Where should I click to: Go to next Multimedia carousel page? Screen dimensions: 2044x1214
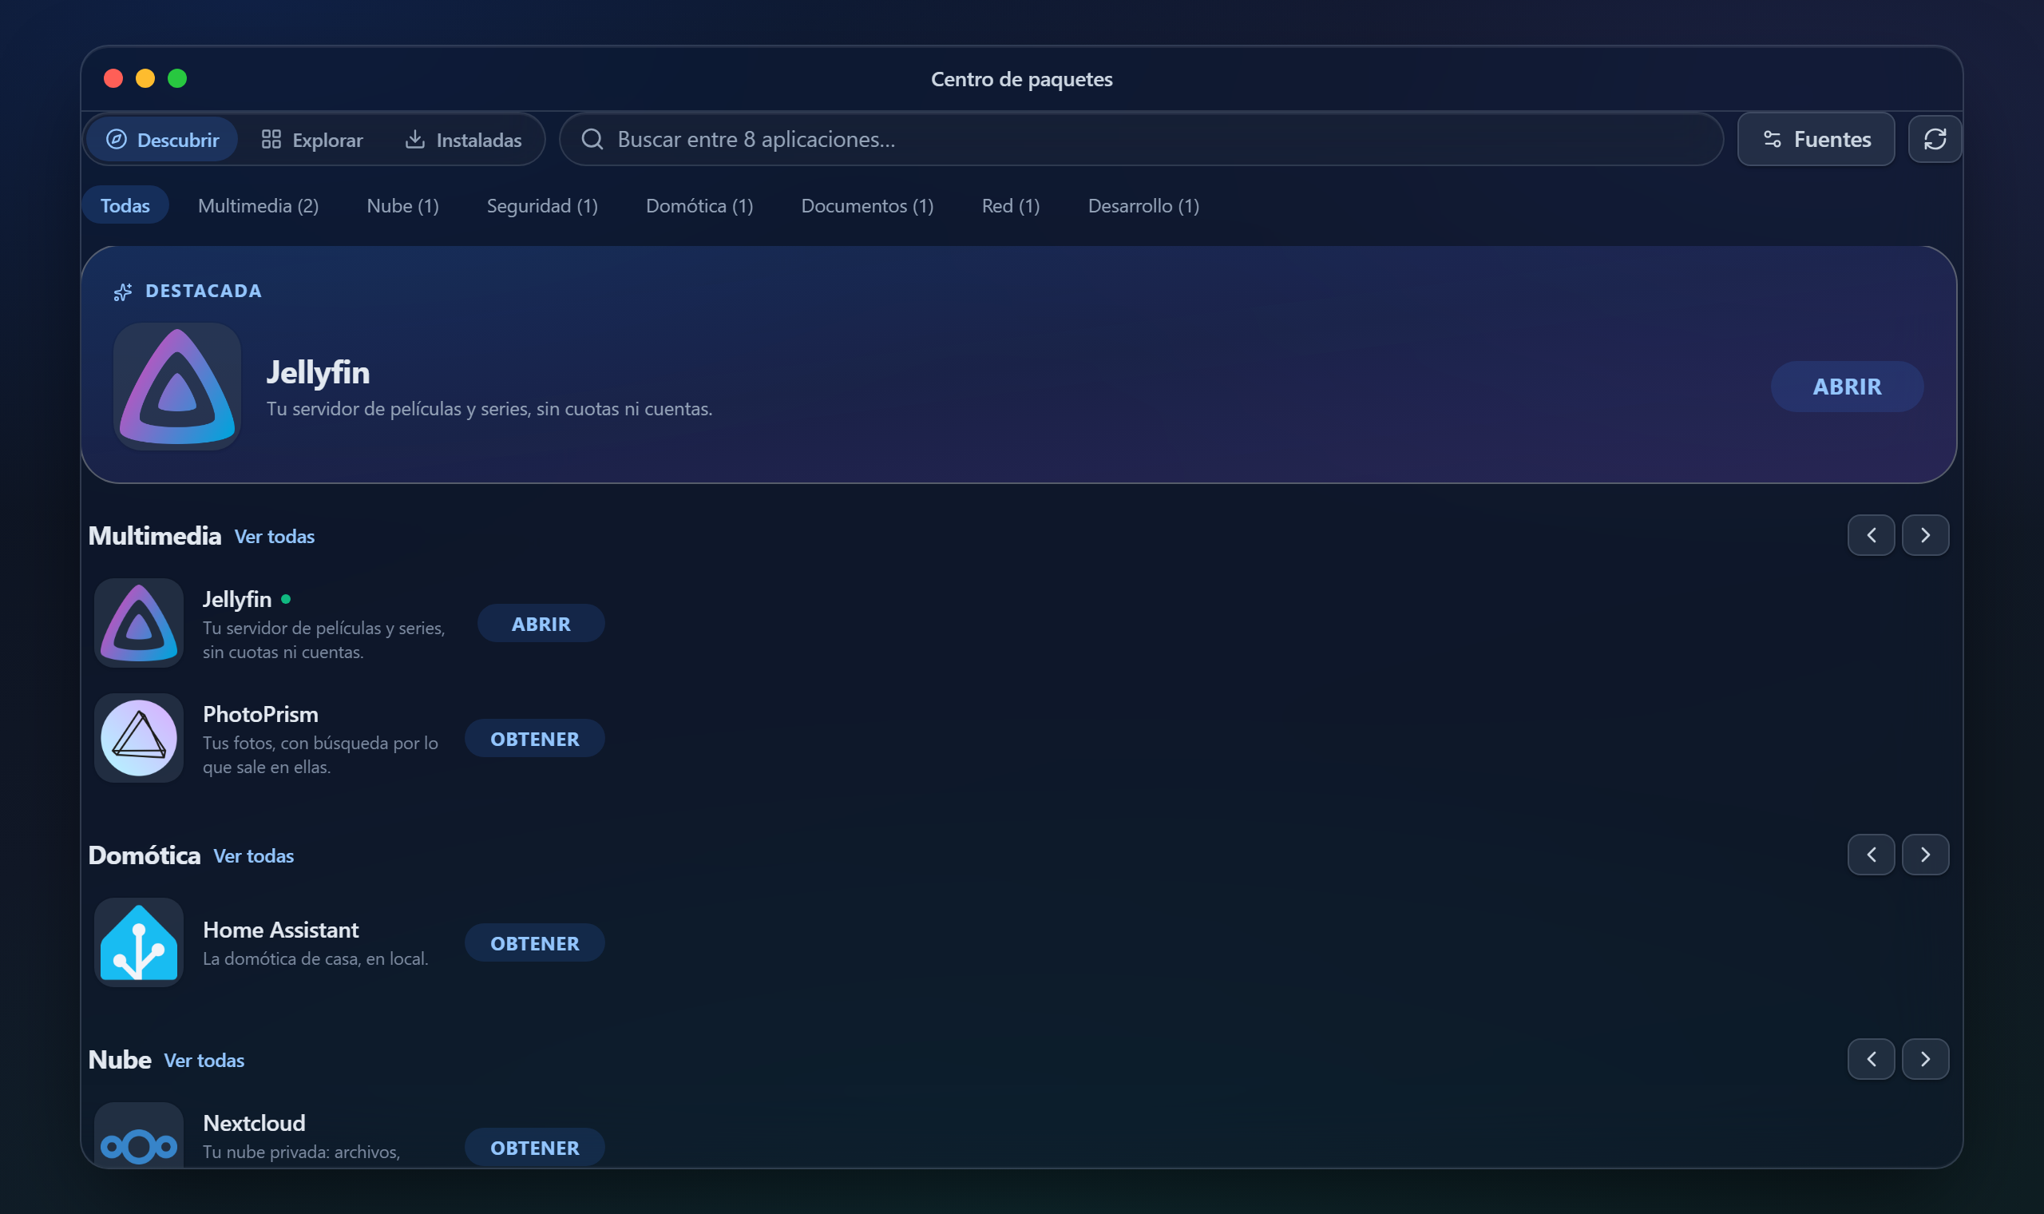pyautogui.click(x=1926, y=535)
